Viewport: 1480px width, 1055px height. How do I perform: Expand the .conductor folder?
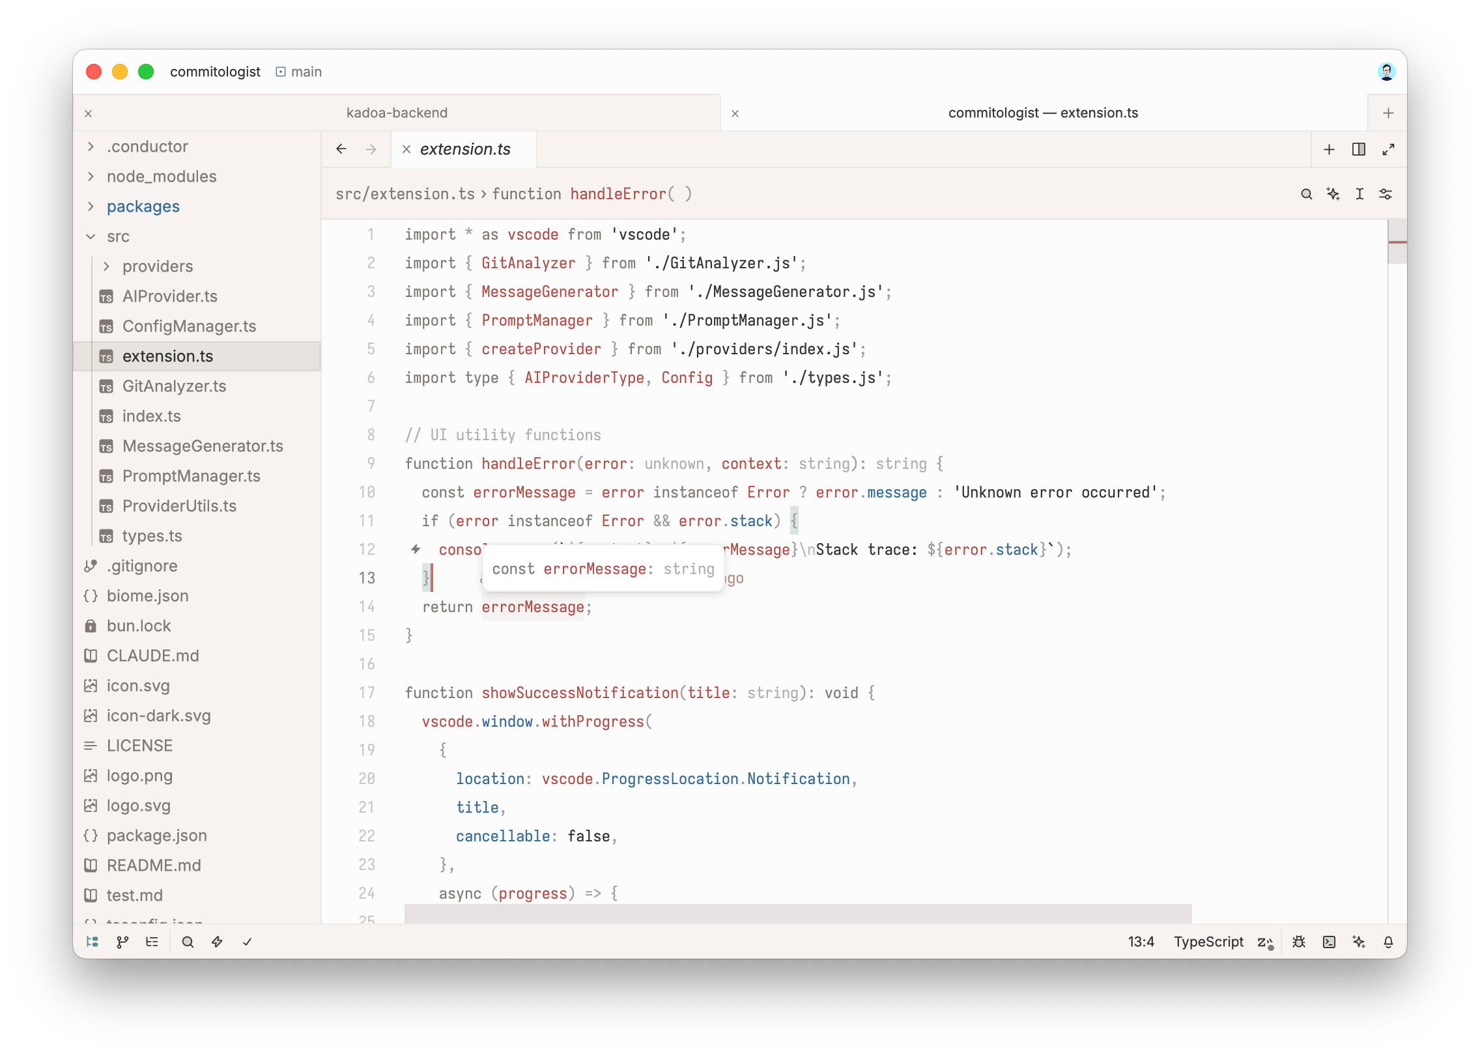coord(91,147)
